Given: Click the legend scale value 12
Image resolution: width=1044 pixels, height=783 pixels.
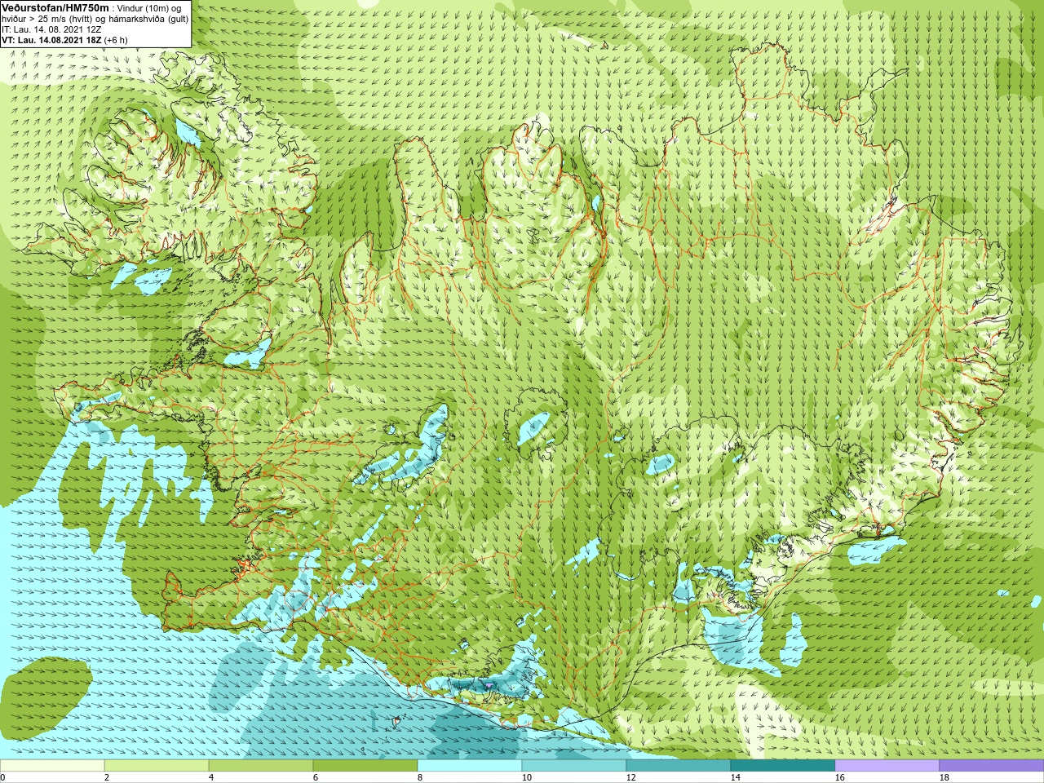Looking at the screenshot, I should pyautogui.click(x=630, y=777).
